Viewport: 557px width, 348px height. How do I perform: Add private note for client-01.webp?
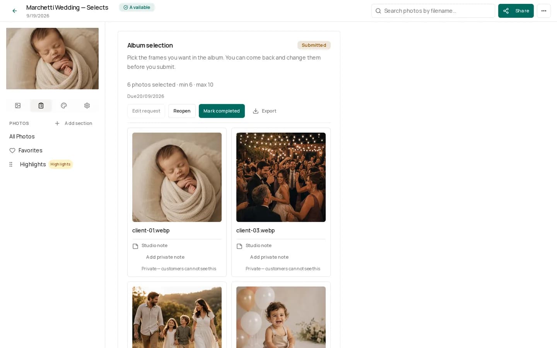pos(165,257)
